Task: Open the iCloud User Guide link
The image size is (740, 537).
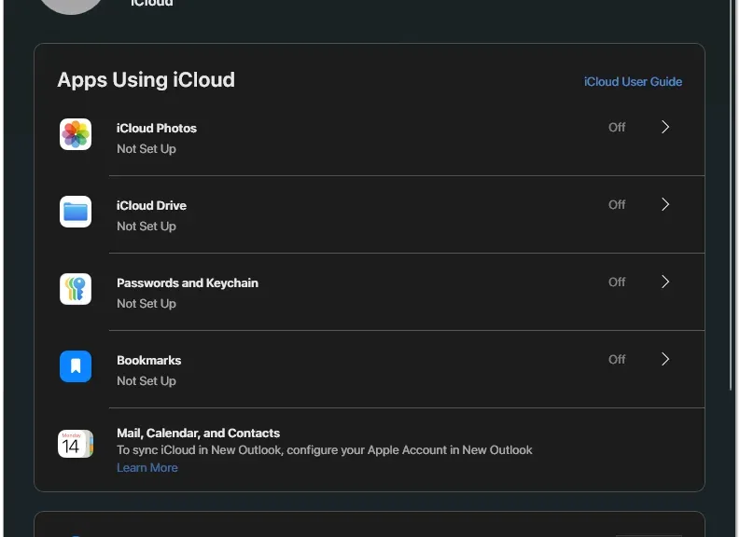Action: [633, 81]
